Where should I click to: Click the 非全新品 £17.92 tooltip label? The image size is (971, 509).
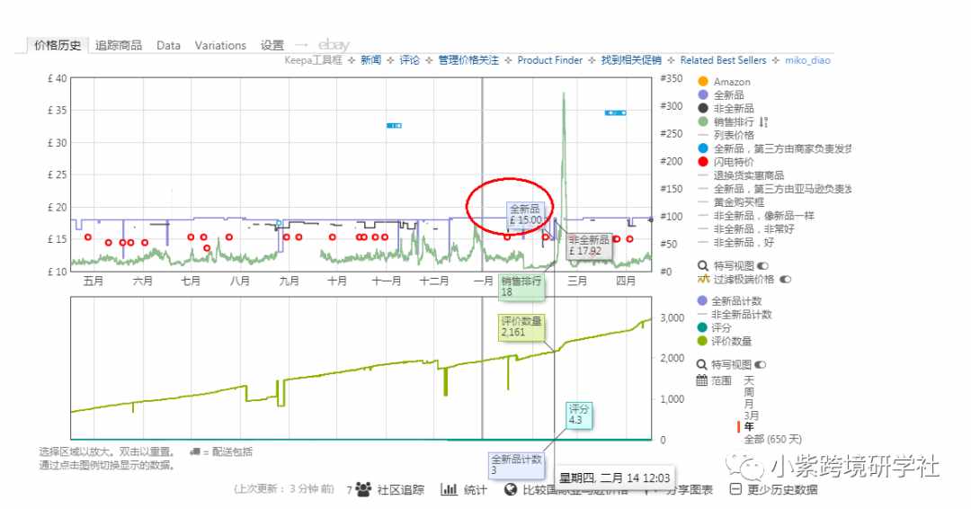tap(589, 246)
